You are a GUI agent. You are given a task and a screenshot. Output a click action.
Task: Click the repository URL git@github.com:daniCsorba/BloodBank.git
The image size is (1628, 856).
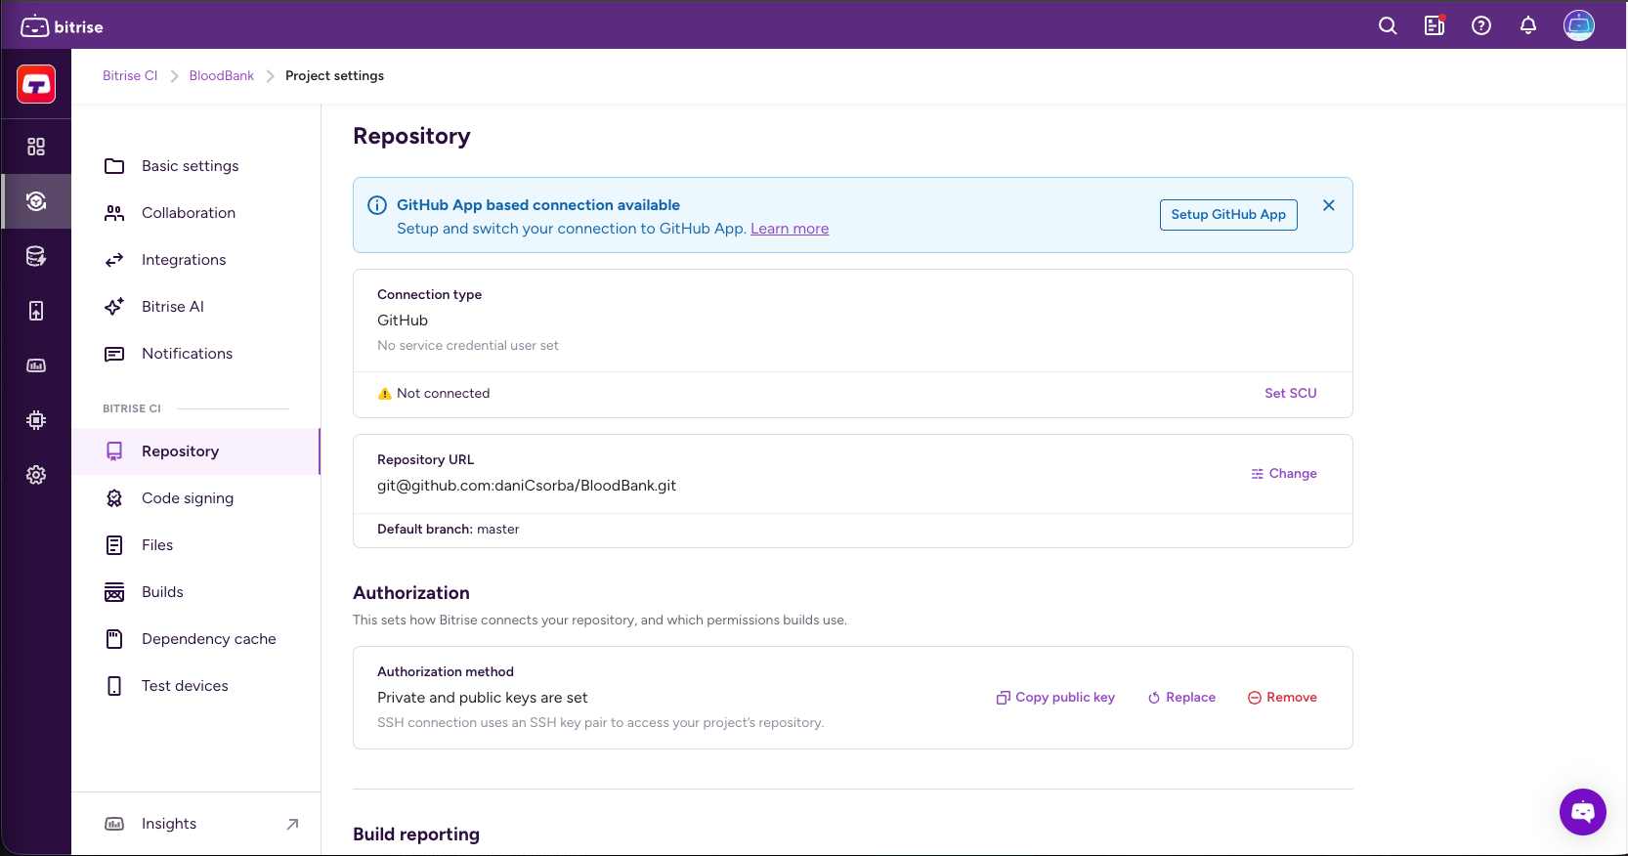[x=527, y=486]
